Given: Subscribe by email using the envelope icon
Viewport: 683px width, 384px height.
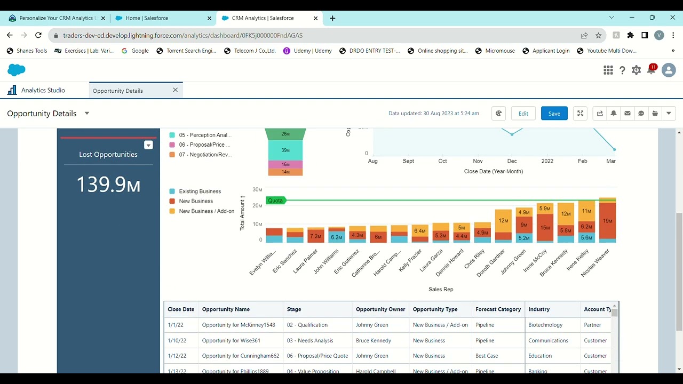Looking at the screenshot, I should [x=628, y=113].
